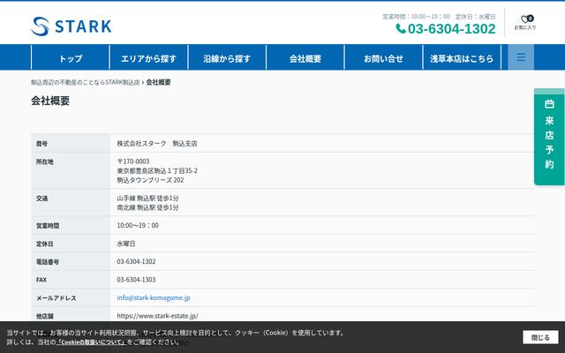Click 山手線 駒込駅 徒歩1分 text

pyautogui.click(x=147, y=198)
